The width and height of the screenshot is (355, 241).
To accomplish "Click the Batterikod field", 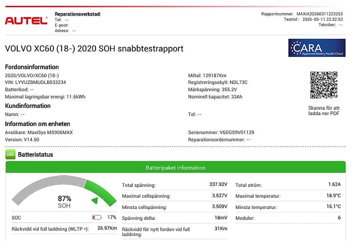I will [19, 90].
